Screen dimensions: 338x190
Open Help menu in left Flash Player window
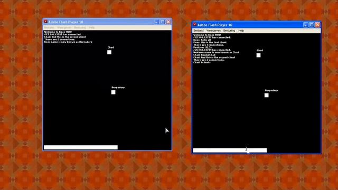pyautogui.click(x=92, y=27)
